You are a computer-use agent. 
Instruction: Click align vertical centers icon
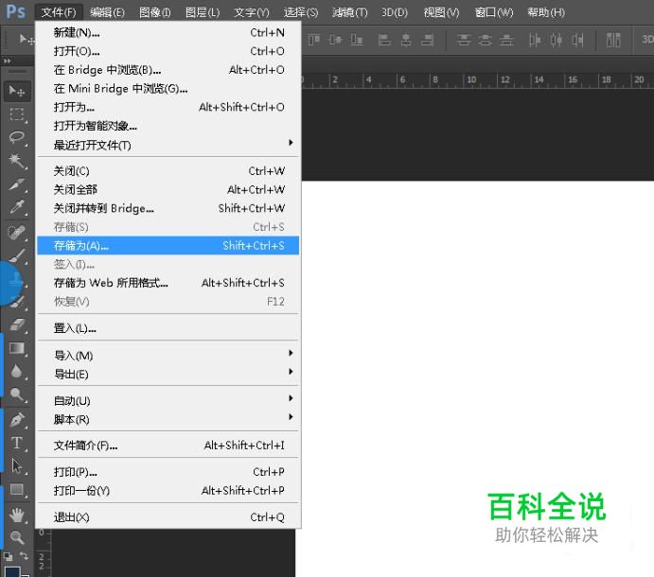point(335,40)
